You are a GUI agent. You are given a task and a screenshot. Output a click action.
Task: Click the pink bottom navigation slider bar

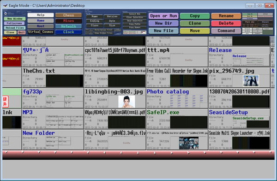(138, 155)
